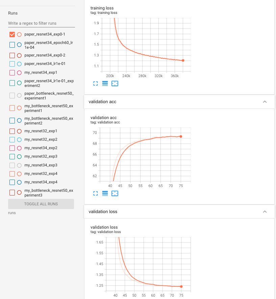
Task: Fit training loss chart domain to data
Action: point(115,84)
